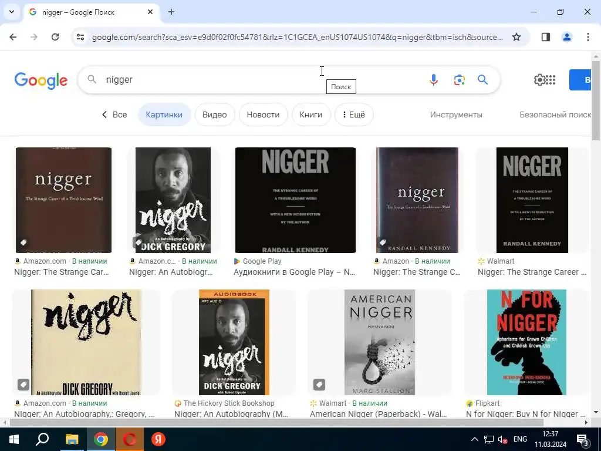Open the taskbar clock showing 12:37
Image resolution: width=601 pixels, height=451 pixels.
(x=551, y=439)
